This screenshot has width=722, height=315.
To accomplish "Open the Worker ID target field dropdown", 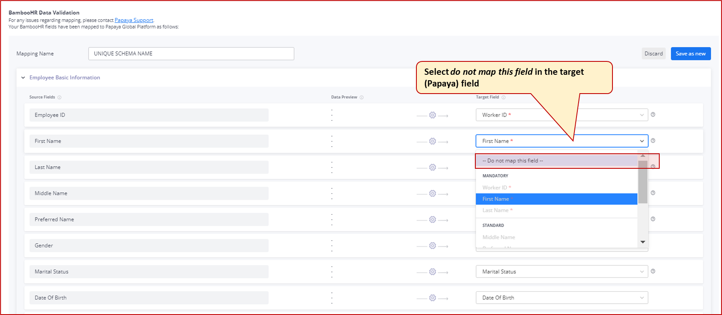I will (562, 115).
